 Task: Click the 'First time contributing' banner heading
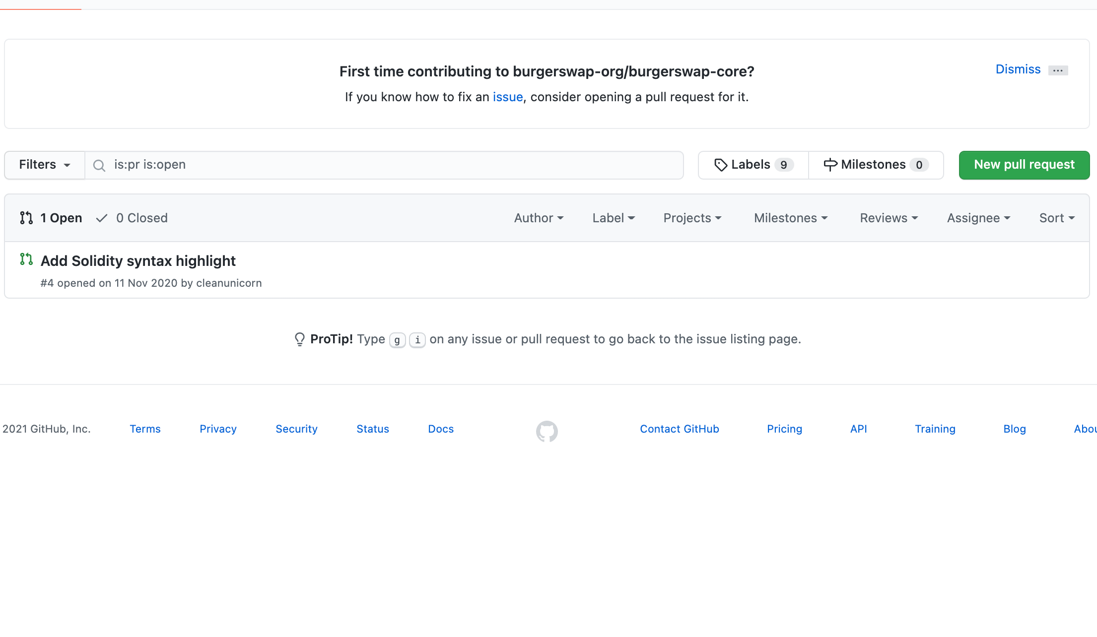click(x=547, y=71)
